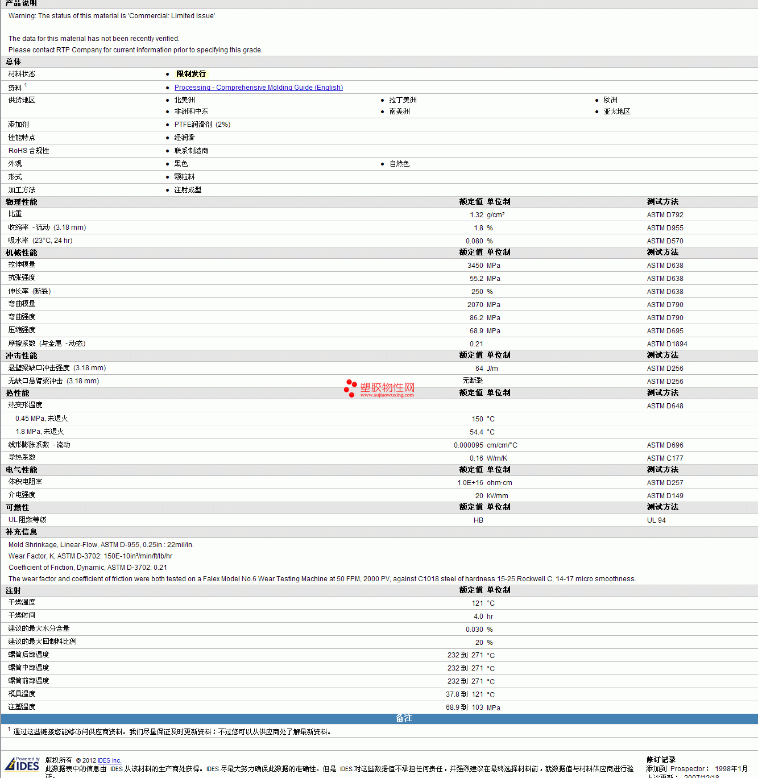Click the ASTM D648 test method
The width and height of the screenshot is (758, 778).
pos(665,406)
